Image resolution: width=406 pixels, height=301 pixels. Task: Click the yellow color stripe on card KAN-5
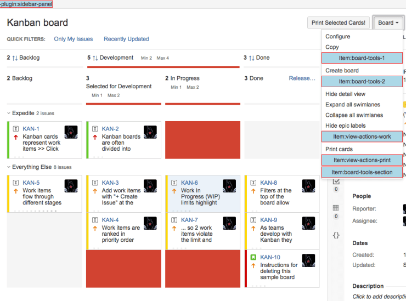[x=9, y=194]
